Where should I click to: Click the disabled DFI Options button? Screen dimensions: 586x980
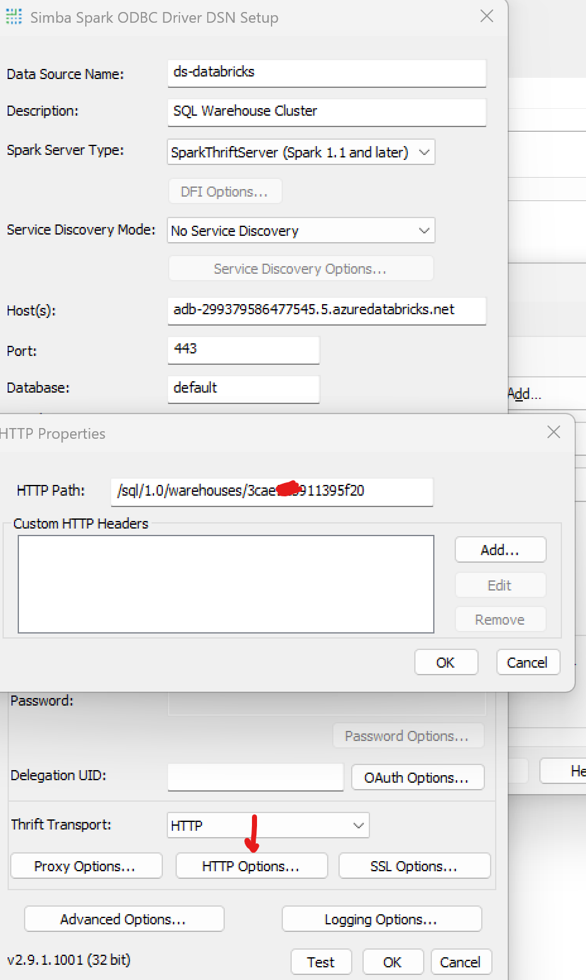pos(225,192)
